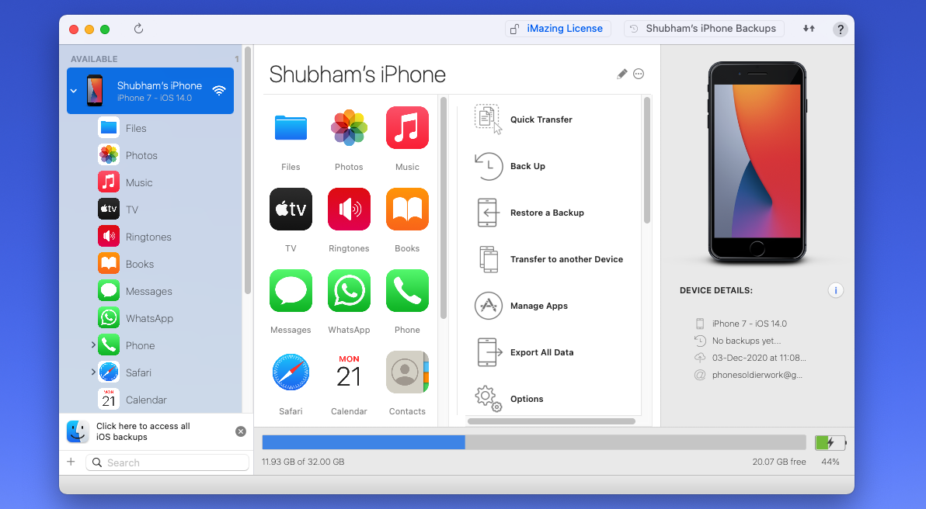Open the Calendar icon in grid

(x=349, y=372)
